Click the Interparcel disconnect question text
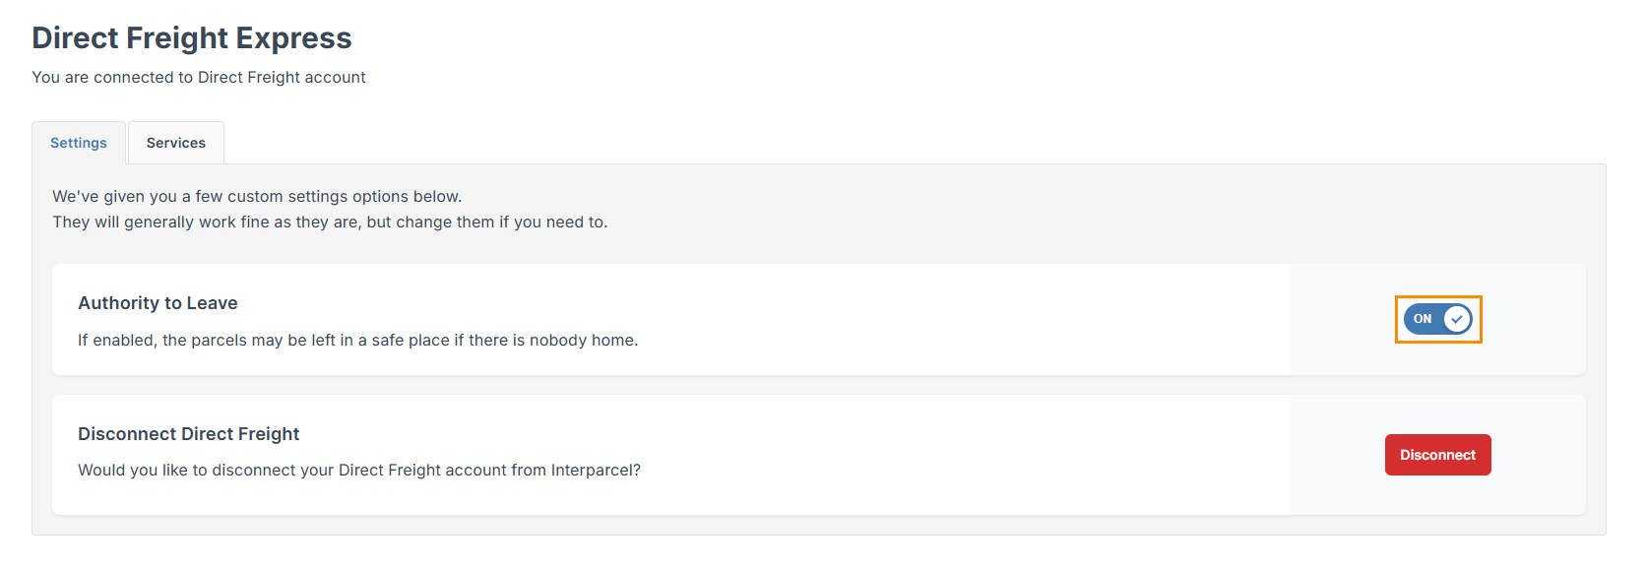The height and width of the screenshot is (570, 1646). point(359,470)
